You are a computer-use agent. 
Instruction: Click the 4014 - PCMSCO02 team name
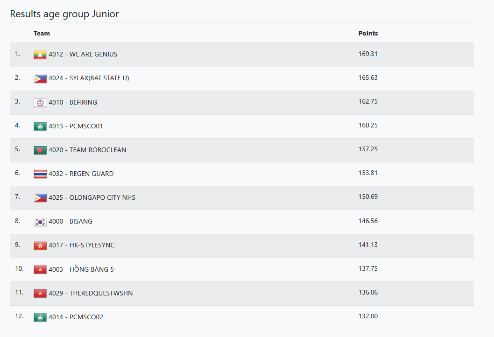(76, 317)
